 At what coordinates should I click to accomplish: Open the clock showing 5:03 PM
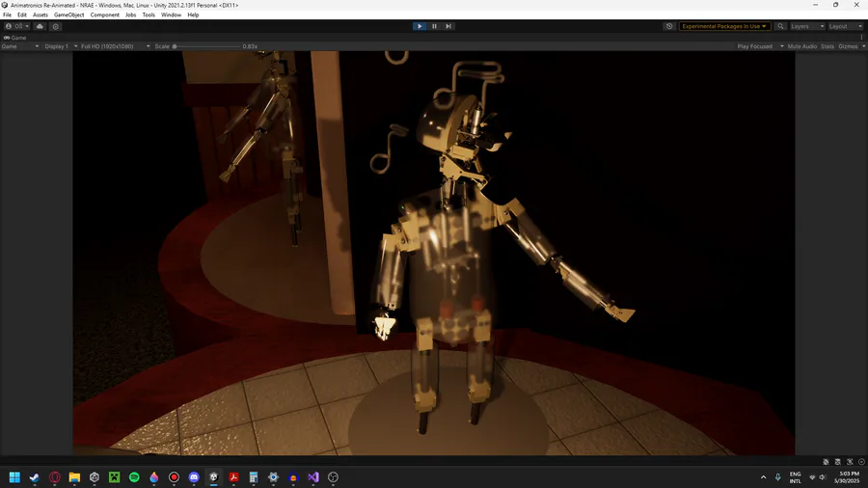[x=849, y=477]
